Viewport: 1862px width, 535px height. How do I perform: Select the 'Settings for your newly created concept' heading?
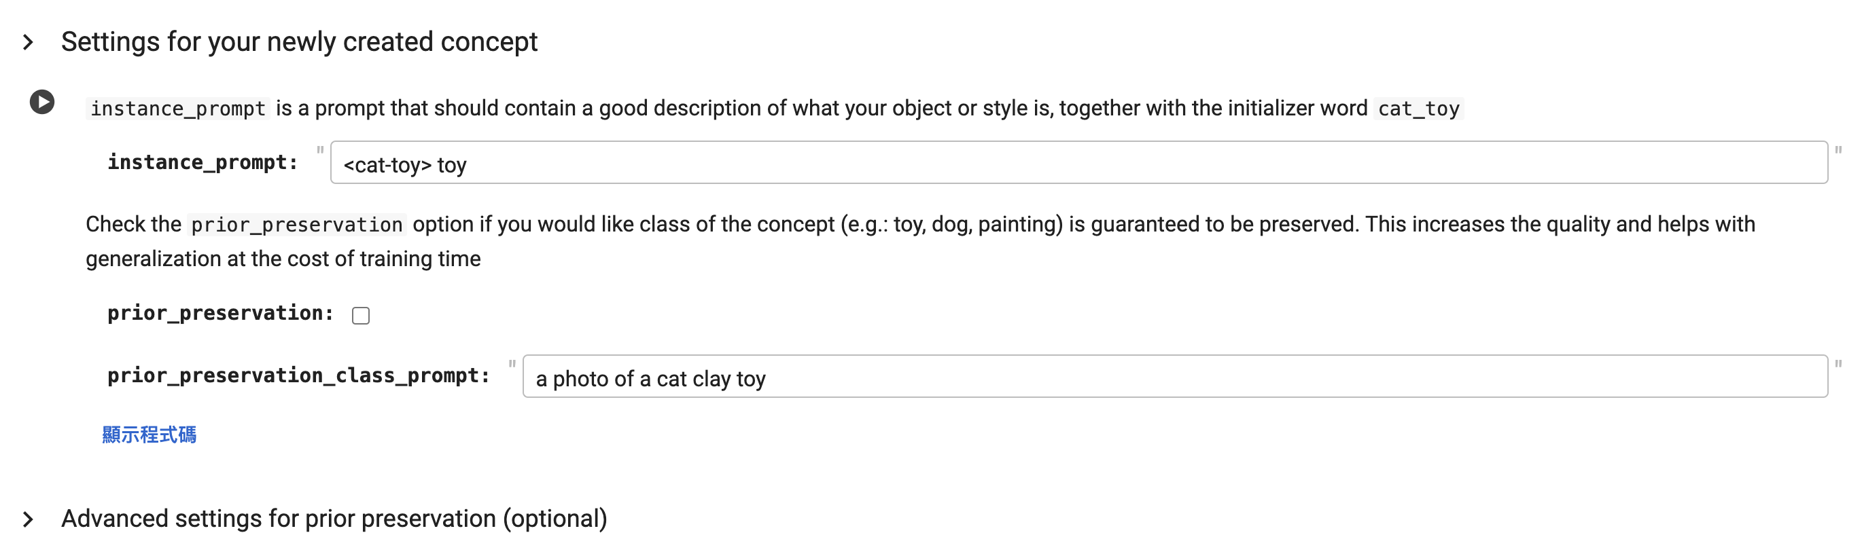point(299,42)
